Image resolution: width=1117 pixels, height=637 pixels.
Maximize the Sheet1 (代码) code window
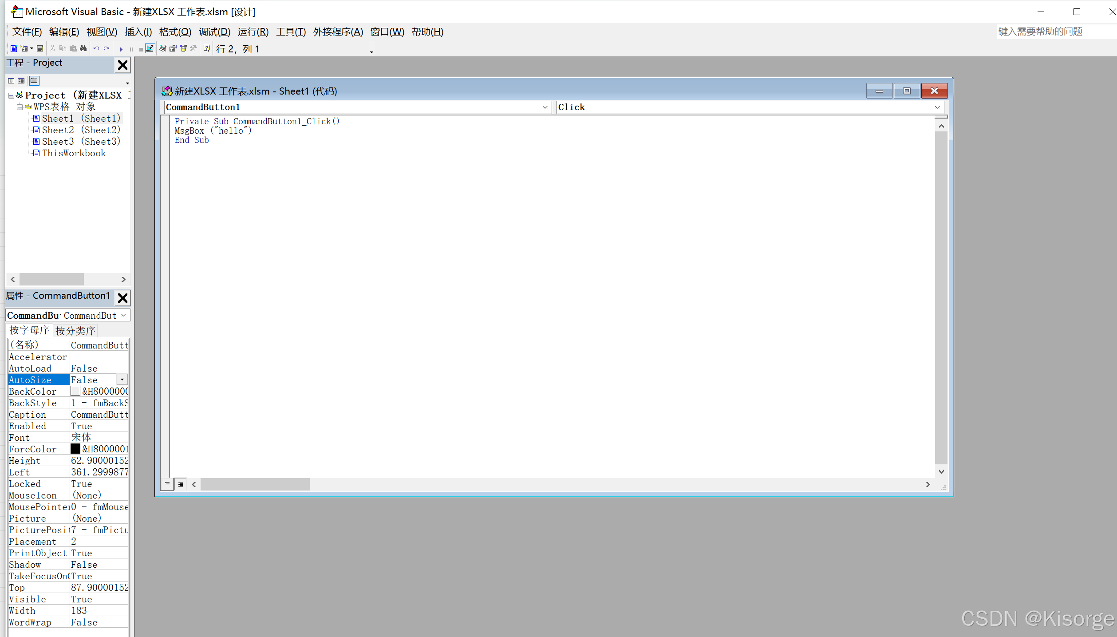coord(907,91)
